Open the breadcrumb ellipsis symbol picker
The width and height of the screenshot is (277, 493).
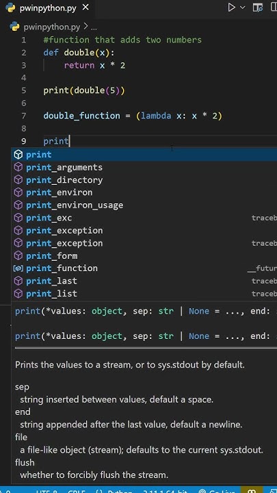click(94, 27)
